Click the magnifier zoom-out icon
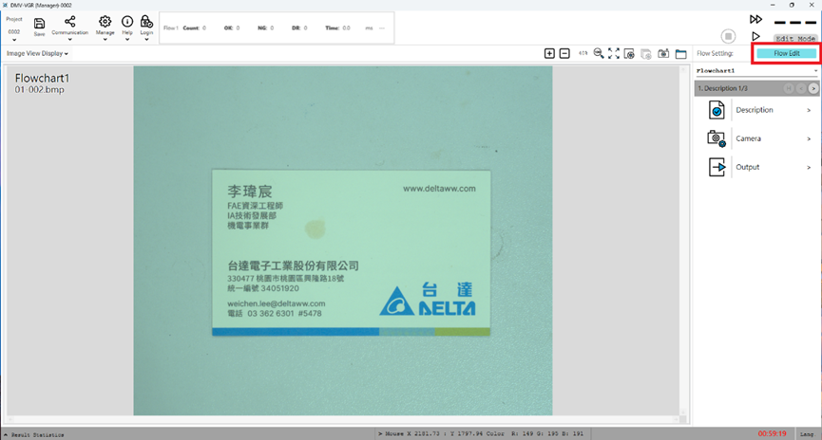The height and width of the screenshot is (440, 822). (599, 54)
